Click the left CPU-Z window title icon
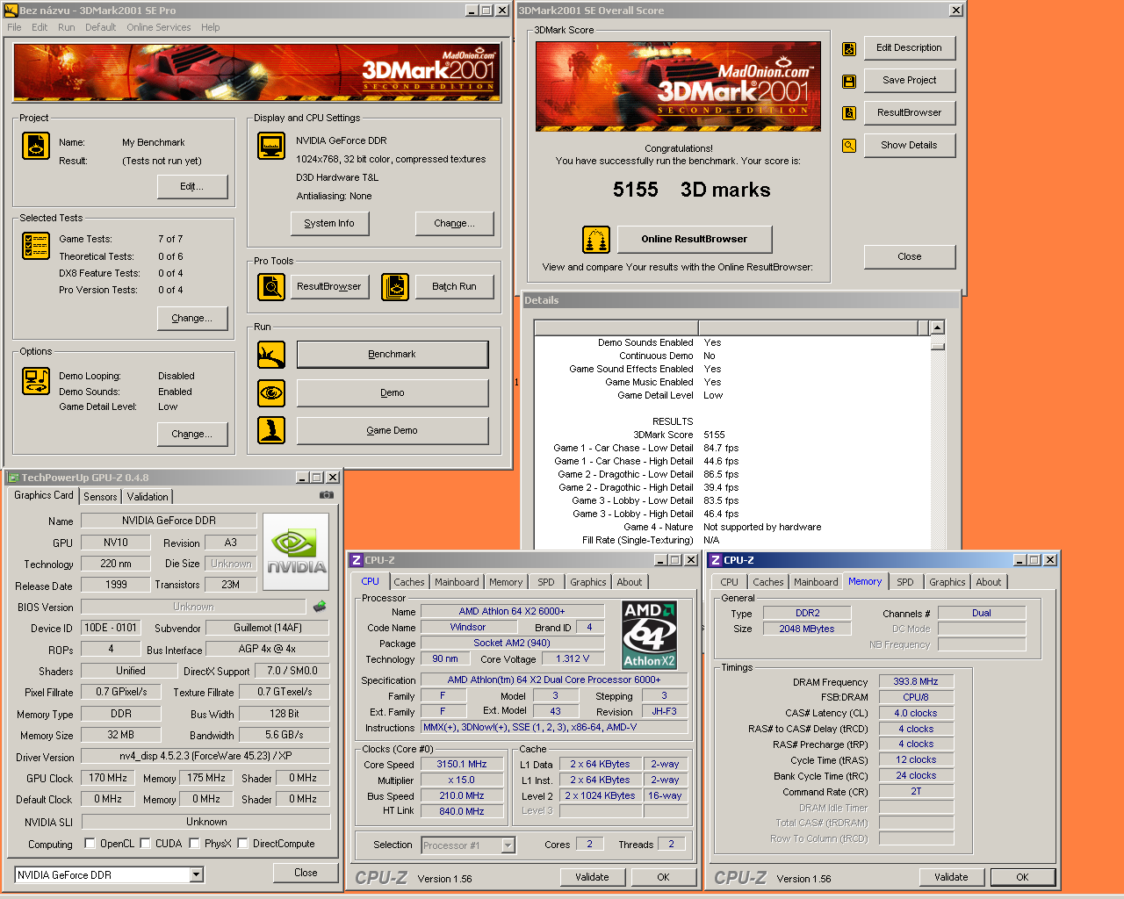 (x=356, y=560)
